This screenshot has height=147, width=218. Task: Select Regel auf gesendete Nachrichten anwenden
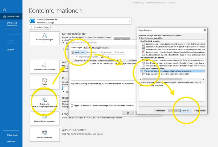click(172, 74)
